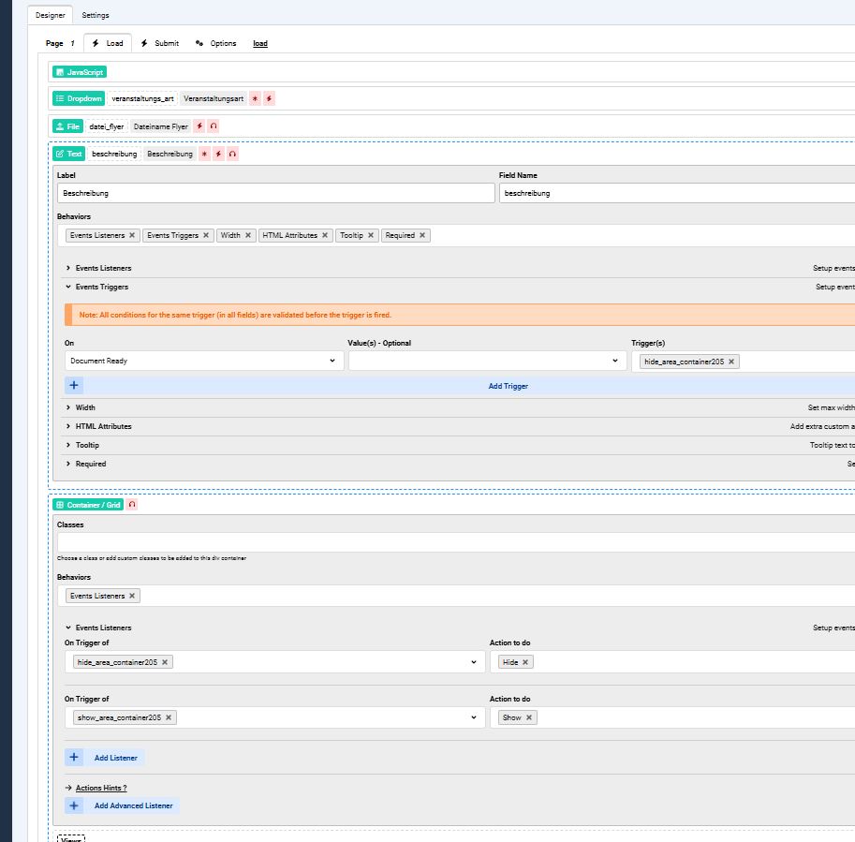The image size is (855, 842).
Task: Click the Add Trigger button
Action: click(508, 386)
